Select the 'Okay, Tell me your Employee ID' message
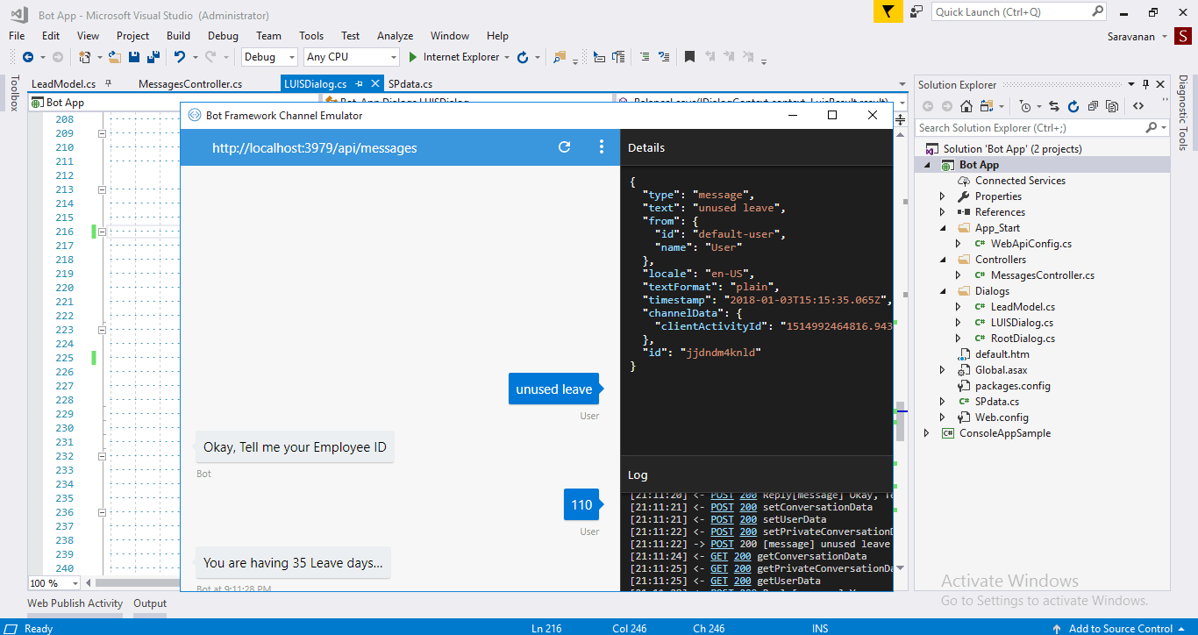The image size is (1198, 635). (x=295, y=447)
